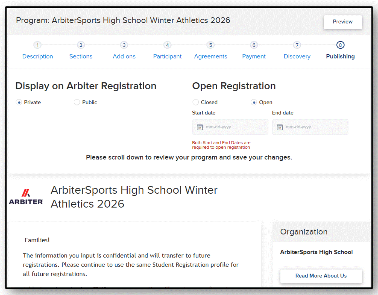This screenshot has height=295, width=378.
Task: Click step 5 circle icon
Action: click(x=210, y=45)
